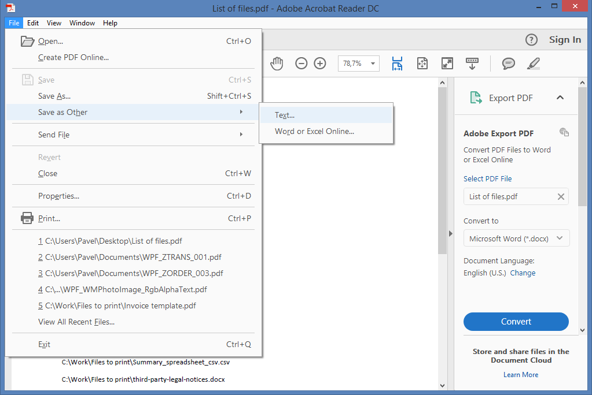592x395 pixels.
Task: Click the fit one full page icon
Action: point(422,64)
